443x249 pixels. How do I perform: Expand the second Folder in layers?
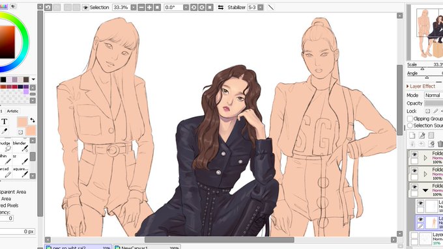(425, 174)
